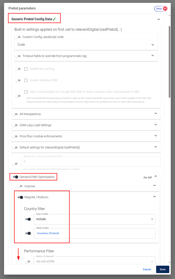The height and width of the screenshot is (279, 175).
Task: Check the Enable Shadow DOM checkbox
Action: pos(26,80)
